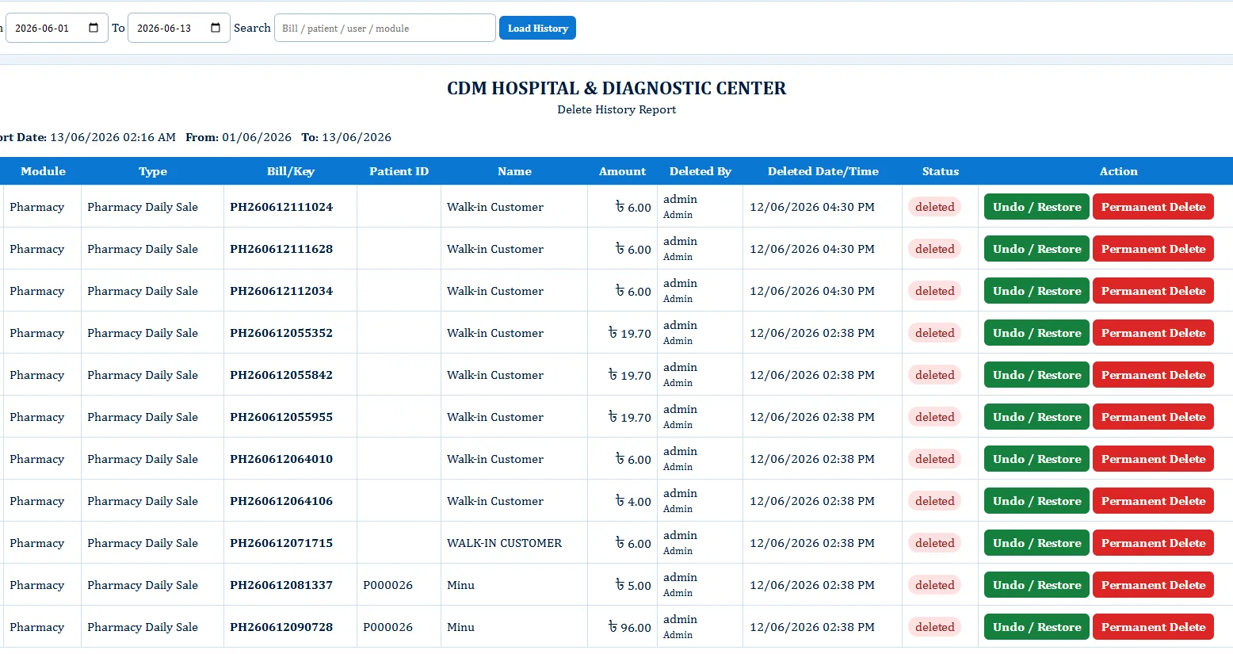1233x654 pixels.
Task: Permanently delete bill PH260612071715
Action: [x=1153, y=543]
